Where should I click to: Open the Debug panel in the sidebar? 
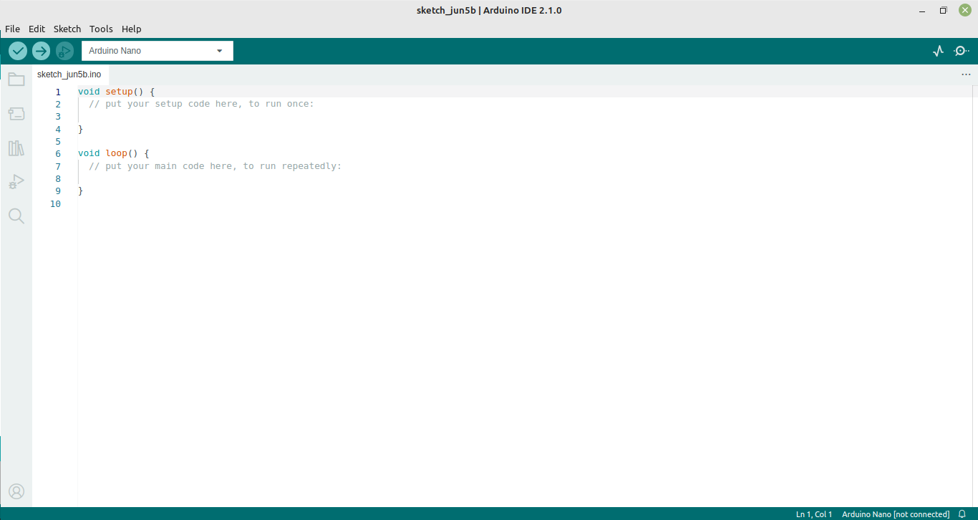tap(16, 182)
